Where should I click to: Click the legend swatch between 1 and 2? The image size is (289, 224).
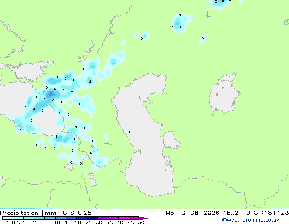(29, 218)
